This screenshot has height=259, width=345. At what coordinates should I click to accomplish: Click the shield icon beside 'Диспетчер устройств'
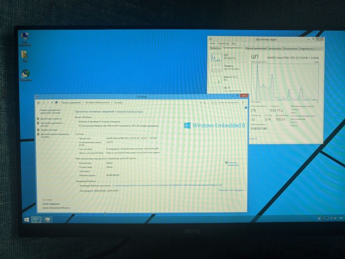pos(38,119)
